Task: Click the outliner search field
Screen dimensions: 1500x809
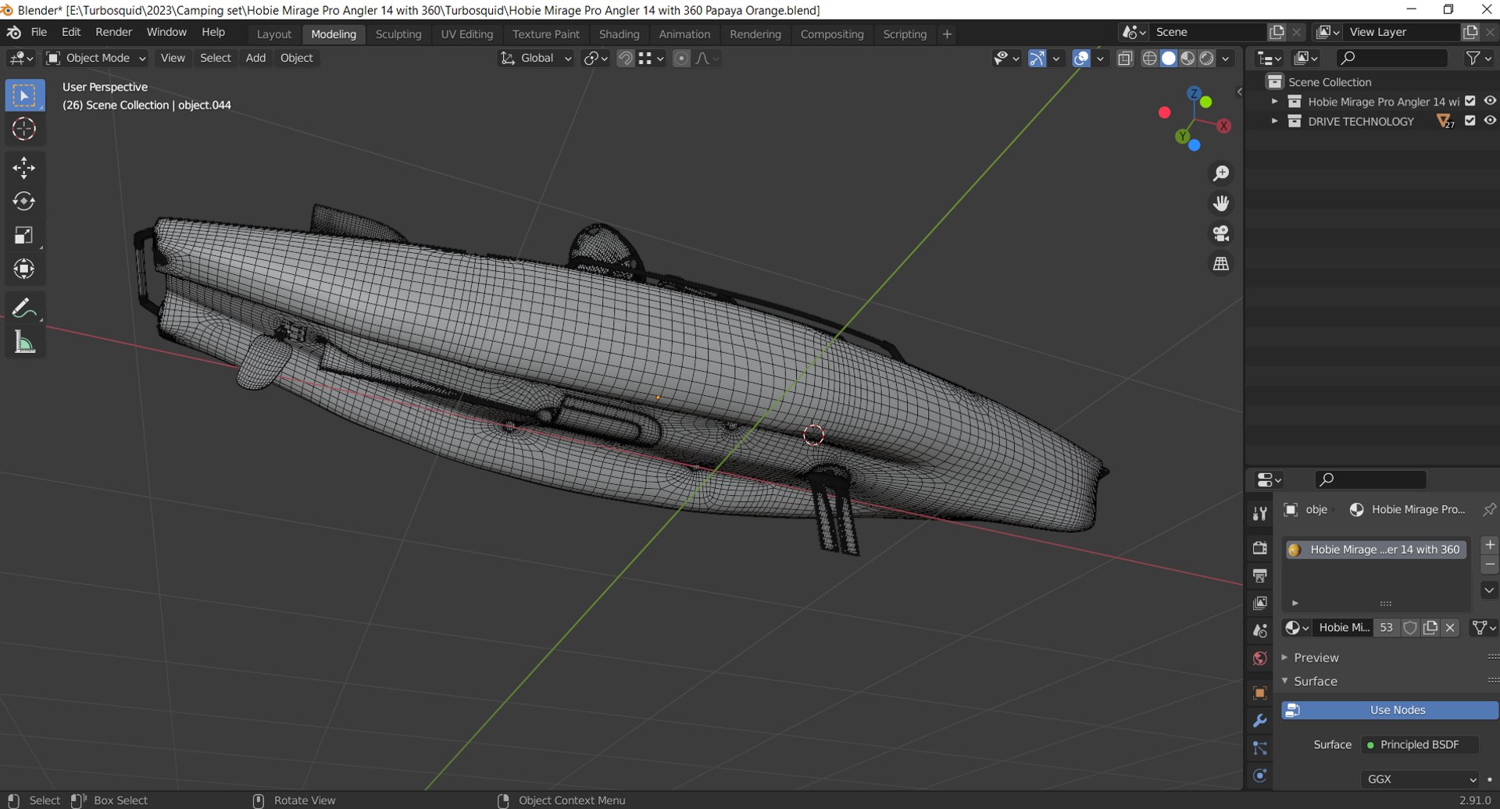Action: pyautogui.click(x=1391, y=58)
